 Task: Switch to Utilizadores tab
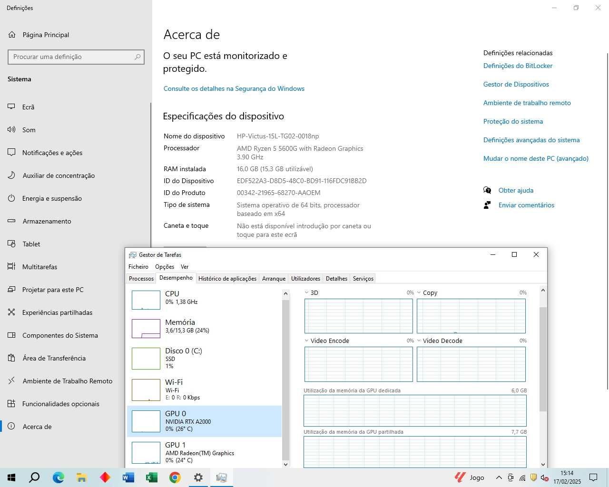click(x=305, y=279)
